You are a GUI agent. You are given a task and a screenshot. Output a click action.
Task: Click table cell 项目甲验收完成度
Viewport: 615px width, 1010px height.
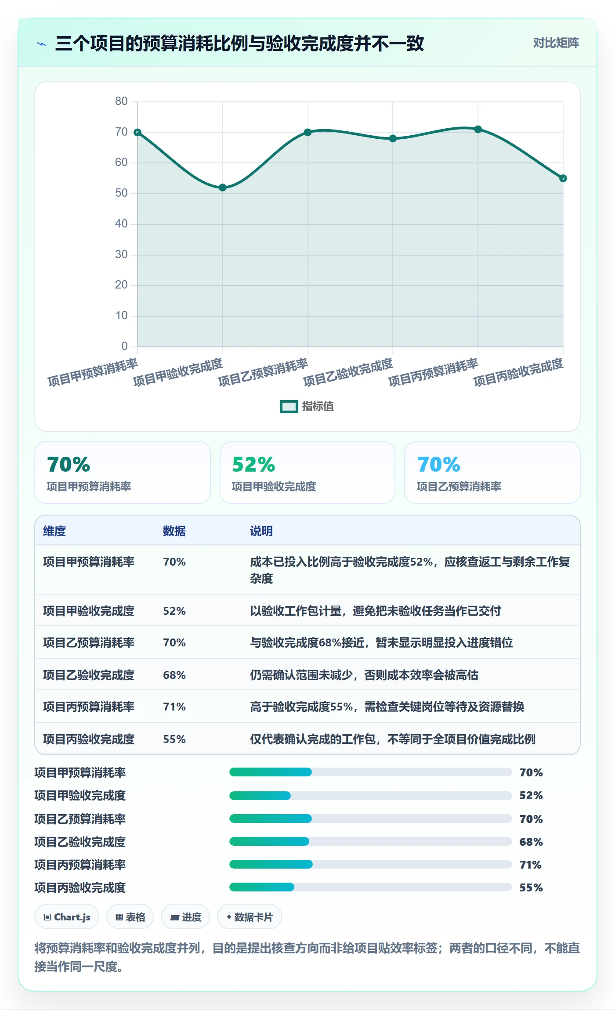(x=89, y=611)
